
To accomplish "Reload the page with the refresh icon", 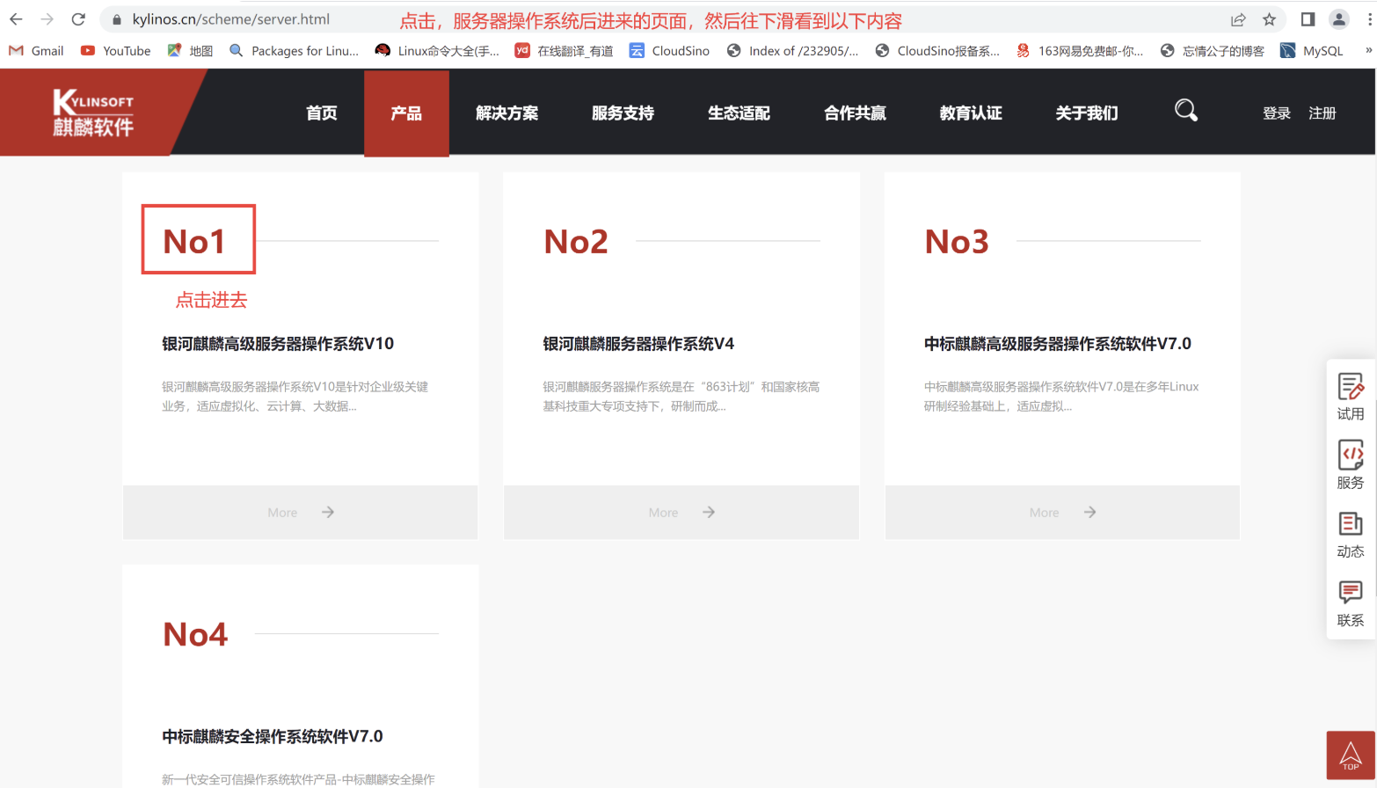I will 78,19.
